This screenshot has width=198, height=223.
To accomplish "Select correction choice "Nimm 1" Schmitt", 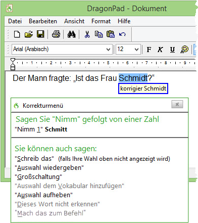I will tap(41, 129).
